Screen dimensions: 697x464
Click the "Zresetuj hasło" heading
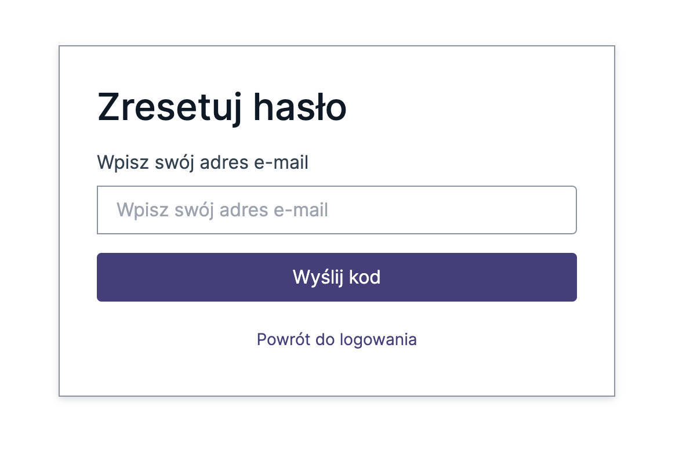[222, 108]
